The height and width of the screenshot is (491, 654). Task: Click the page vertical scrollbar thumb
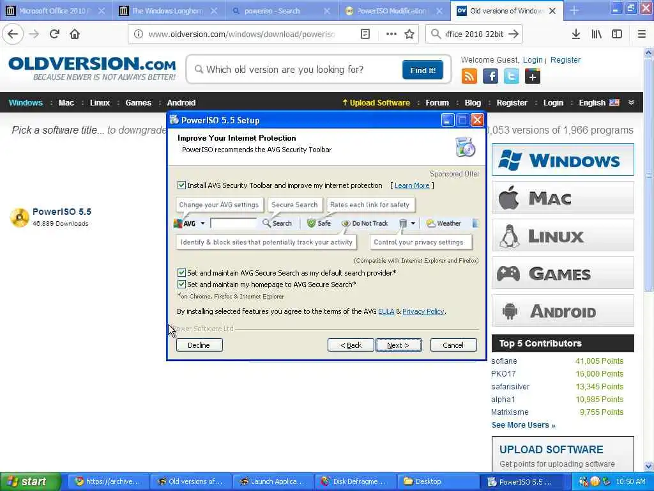point(648,175)
